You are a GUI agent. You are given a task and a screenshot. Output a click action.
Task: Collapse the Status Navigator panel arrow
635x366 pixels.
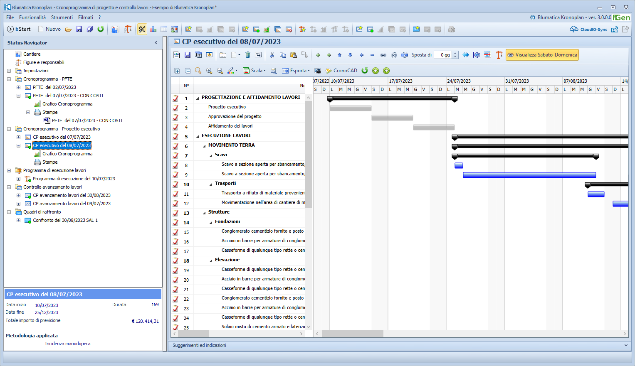[156, 43]
